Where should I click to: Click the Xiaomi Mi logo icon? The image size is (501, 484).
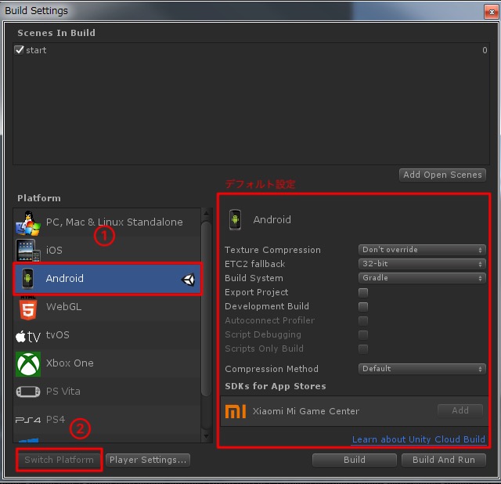(236, 411)
